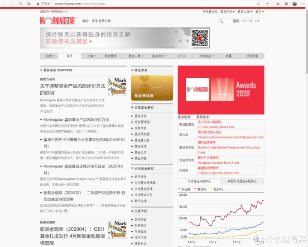Open 晨星中国关于完善基金分类事宜的说明 article

pyautogui.click(x=84, y=143)
